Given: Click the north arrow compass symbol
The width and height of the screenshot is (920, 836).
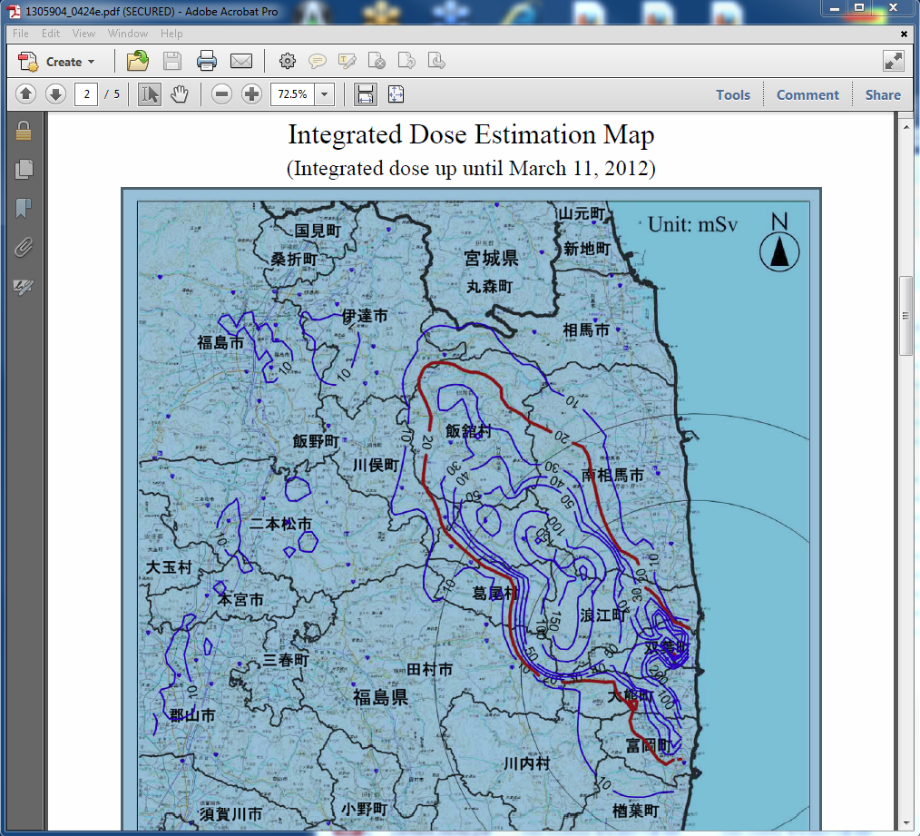Looking at the screenshot, I should coord(779,241).
